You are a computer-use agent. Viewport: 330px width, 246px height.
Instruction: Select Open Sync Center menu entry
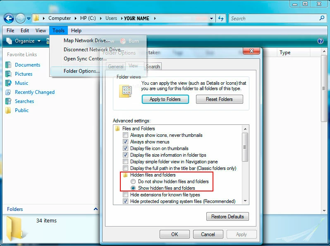click(x=98, y=58)
